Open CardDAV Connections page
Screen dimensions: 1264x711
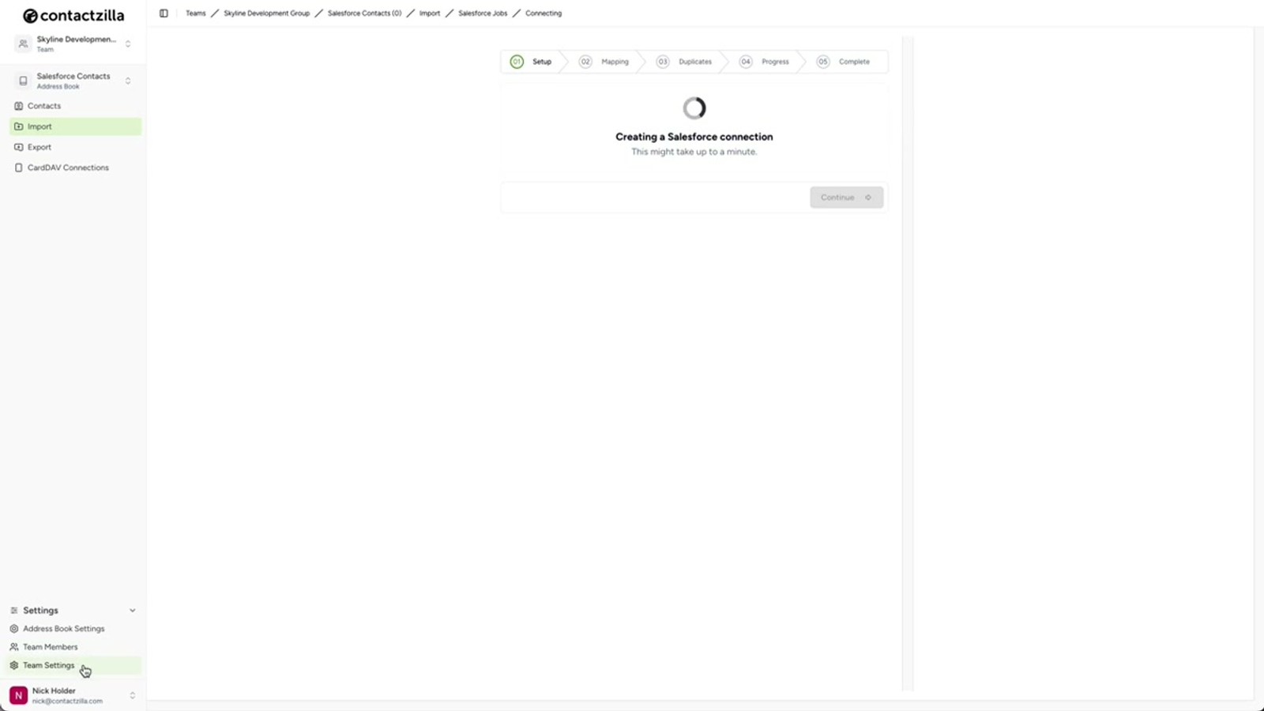(75, 167)
